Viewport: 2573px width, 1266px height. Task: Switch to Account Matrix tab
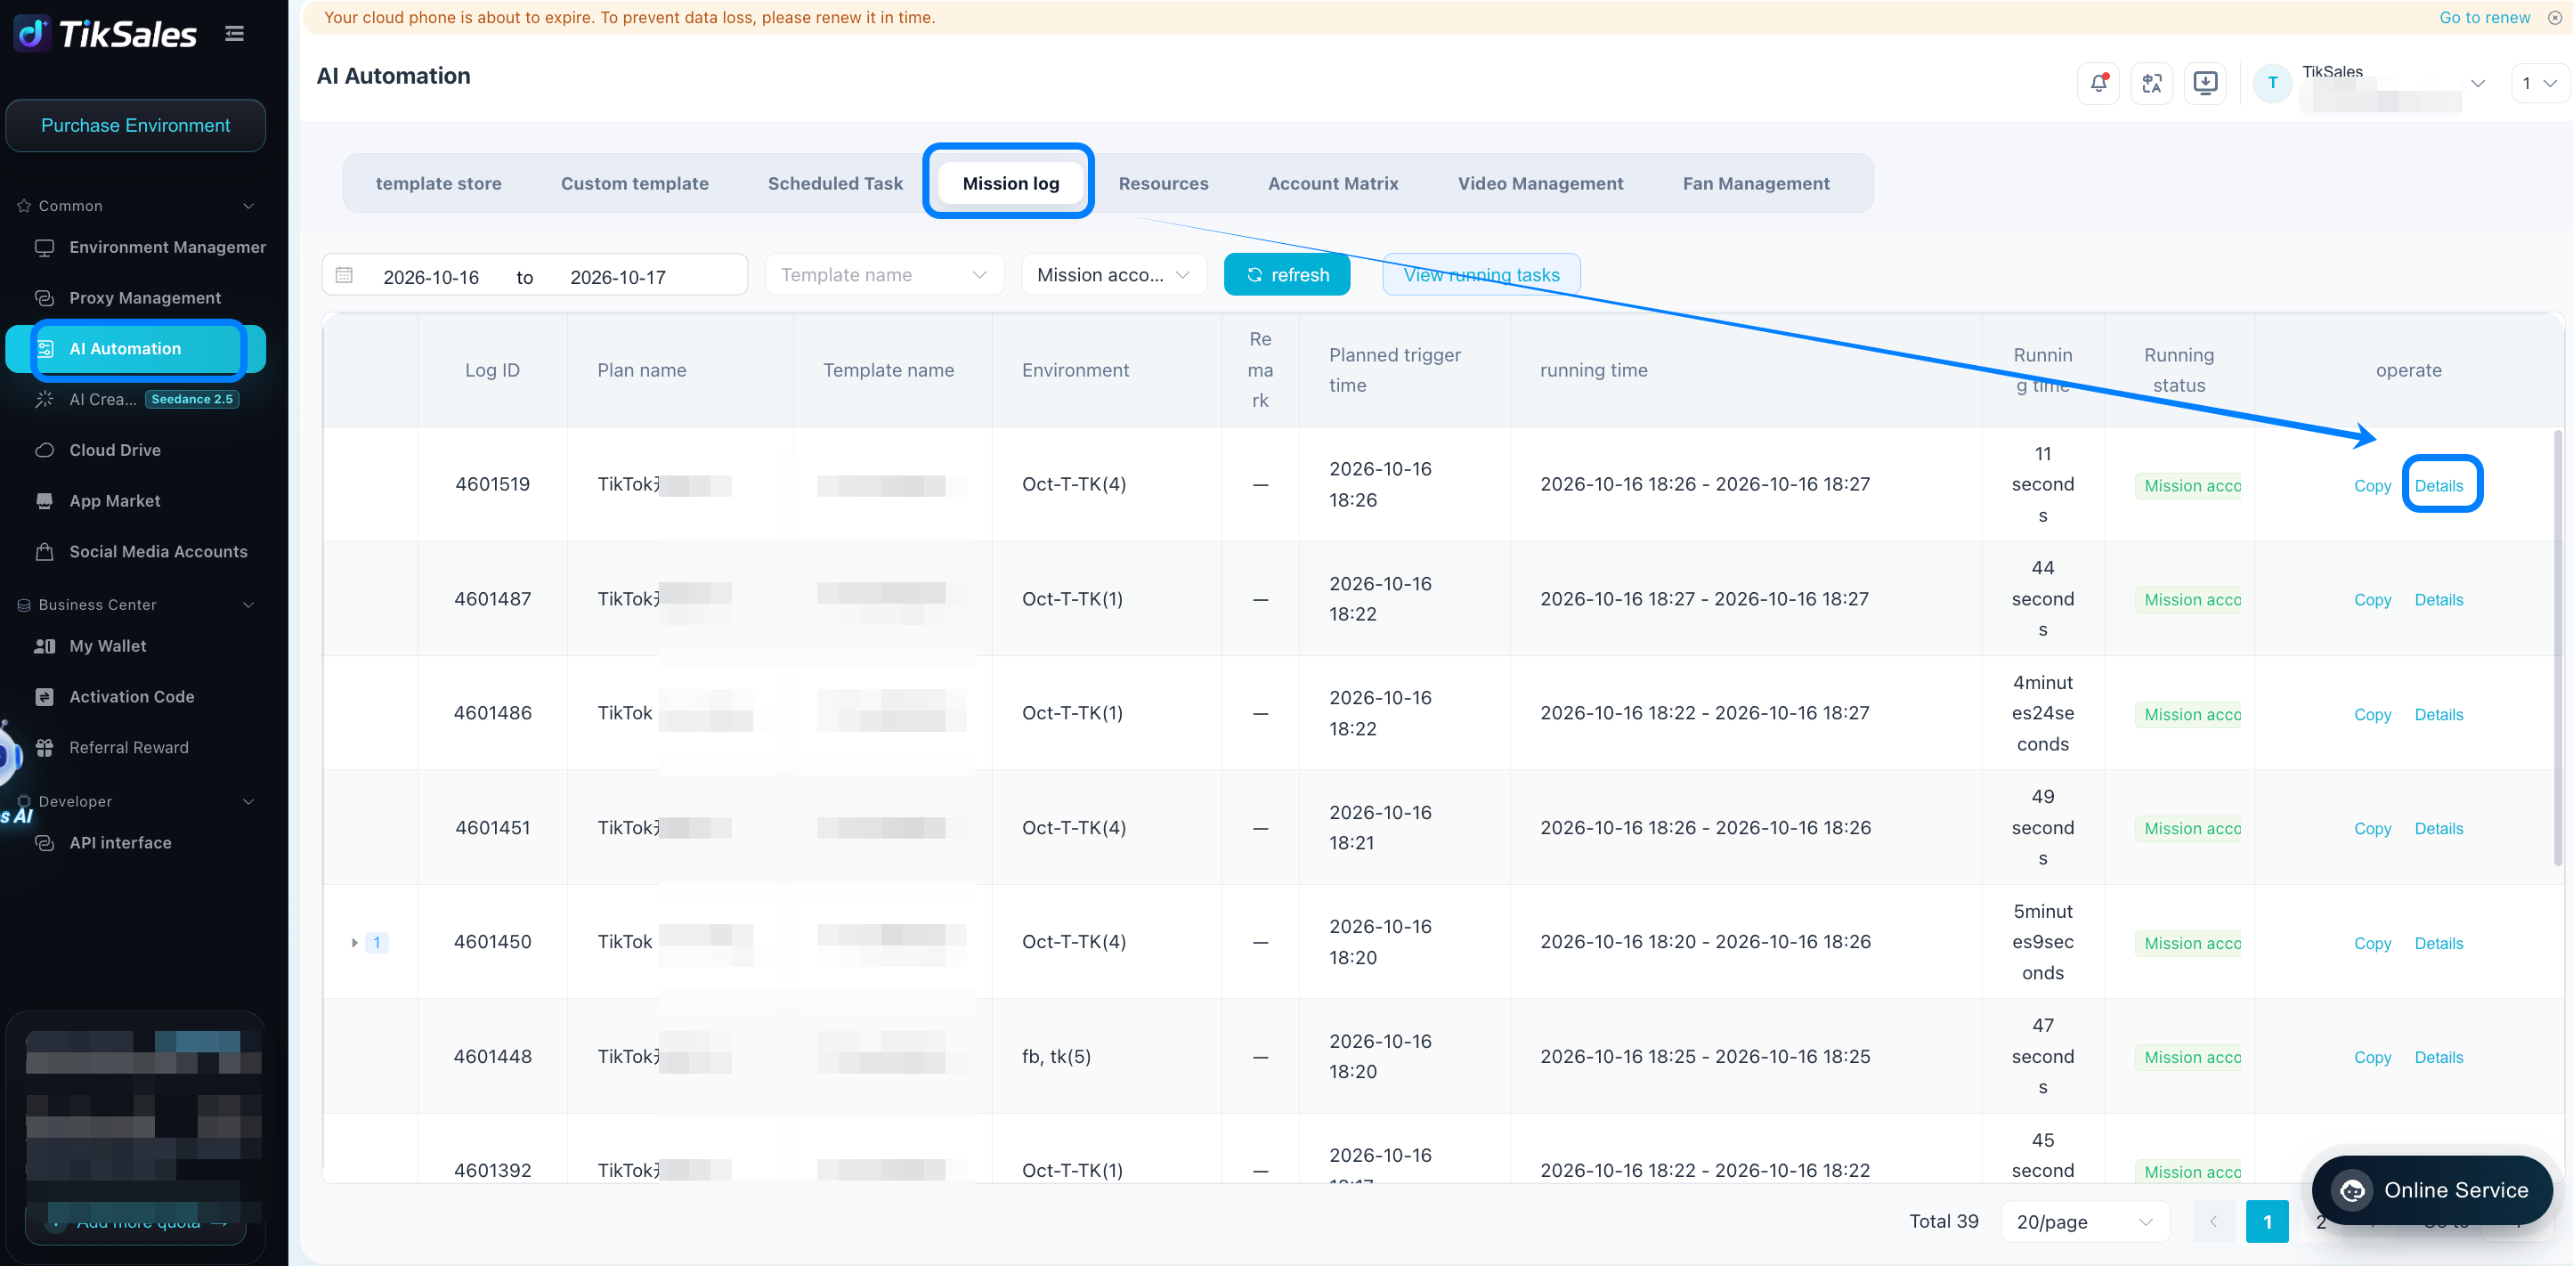point(1333,184)
